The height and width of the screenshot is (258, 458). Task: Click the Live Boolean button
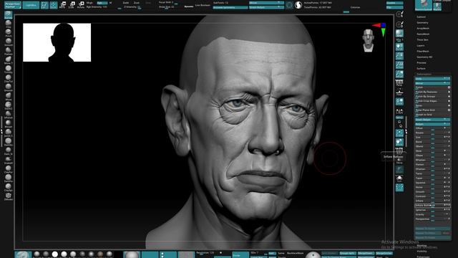203,5
